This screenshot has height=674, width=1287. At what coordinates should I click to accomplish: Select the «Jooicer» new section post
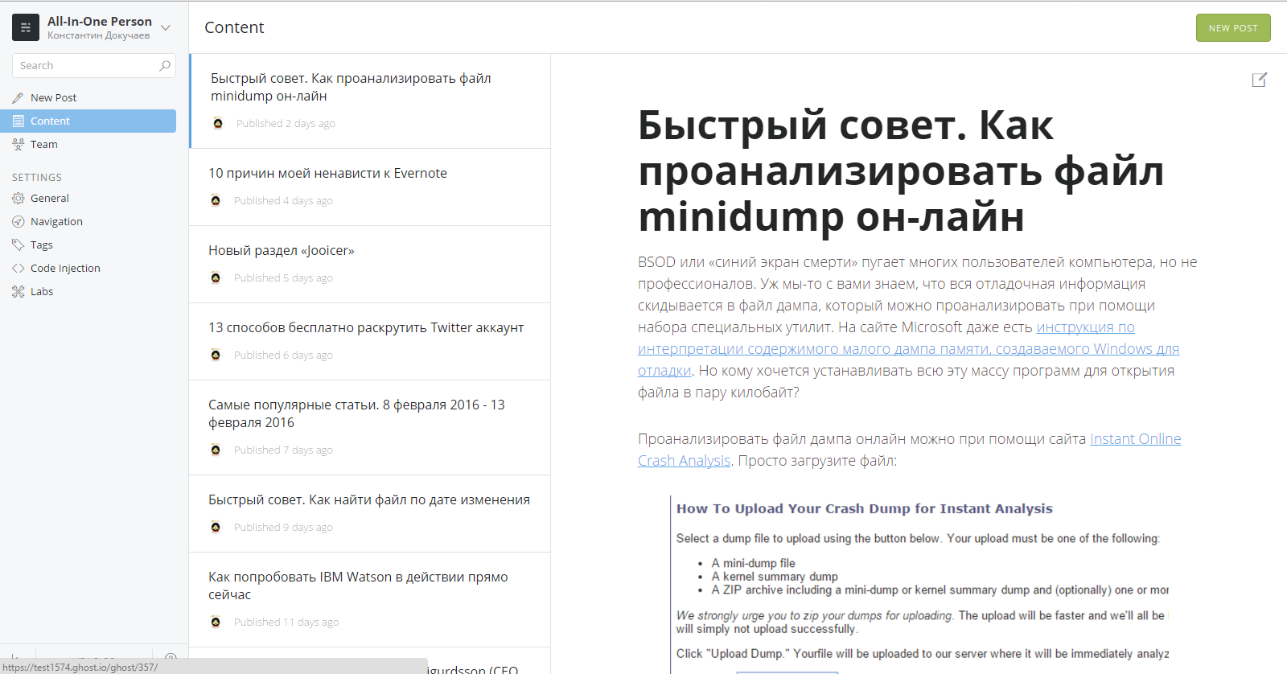pos(282,251)
